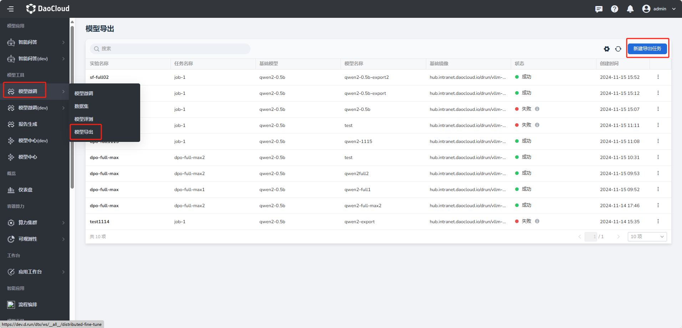Open table column settings gear icon

coord(607,49)
